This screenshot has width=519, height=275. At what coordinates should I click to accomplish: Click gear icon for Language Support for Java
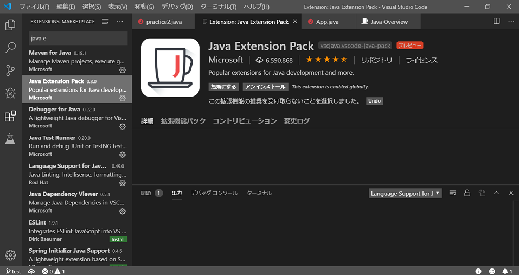tap(123, 183)
